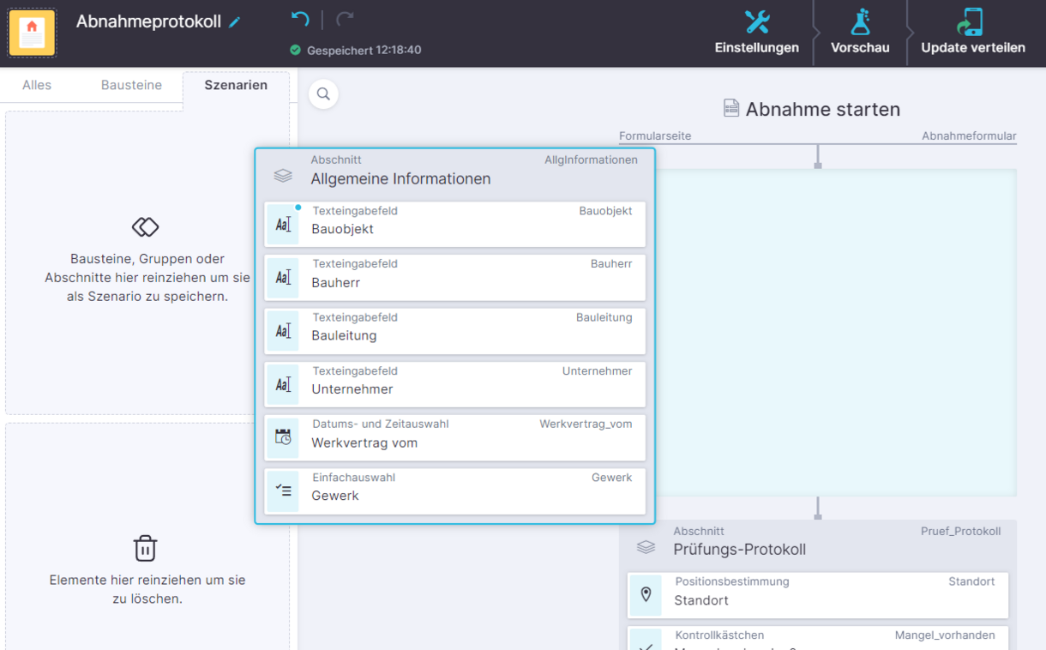This screenshot has height=650, width=1046.
Task: Click the undo arrow
Action: (298, 19)
